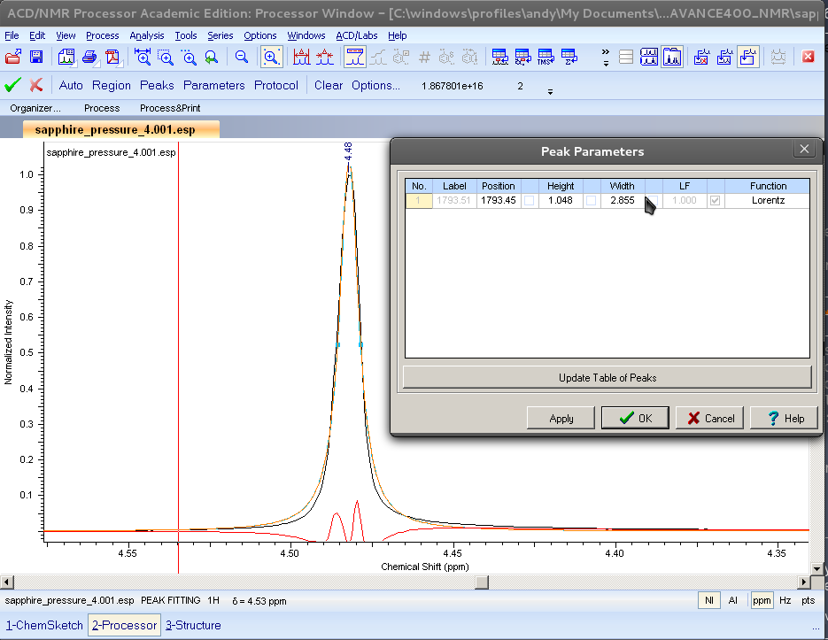
Task: Toggle the highlighted full-zoom magnifier icon
Action: (271, 57)
